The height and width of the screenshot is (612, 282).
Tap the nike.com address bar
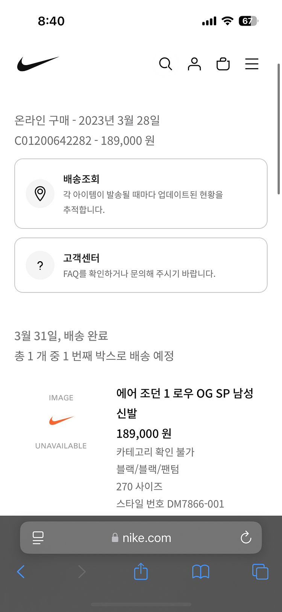pos(141,538)
